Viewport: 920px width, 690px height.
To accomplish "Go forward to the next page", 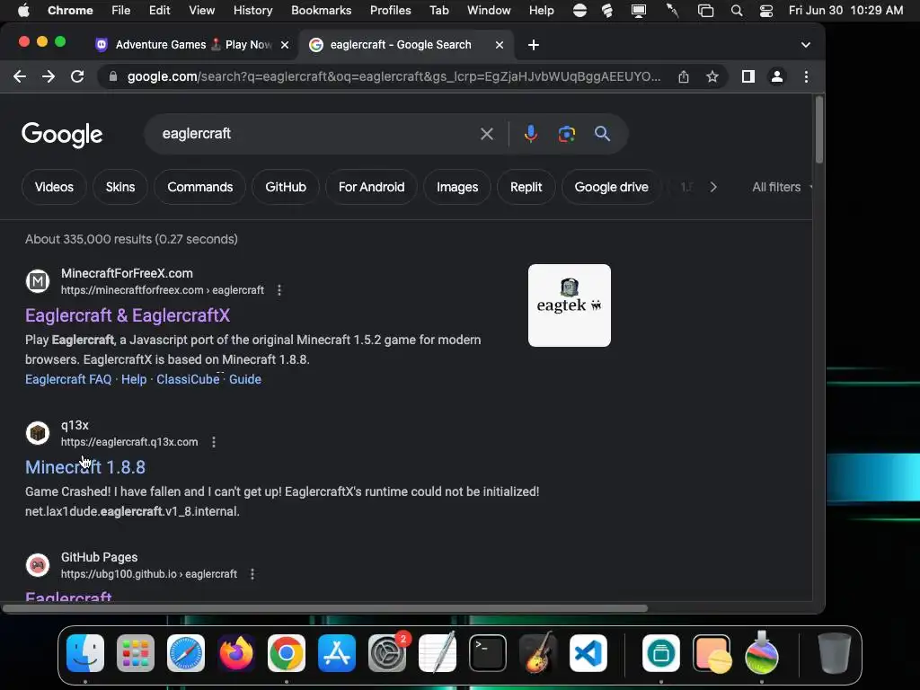I will coord(49,76).
